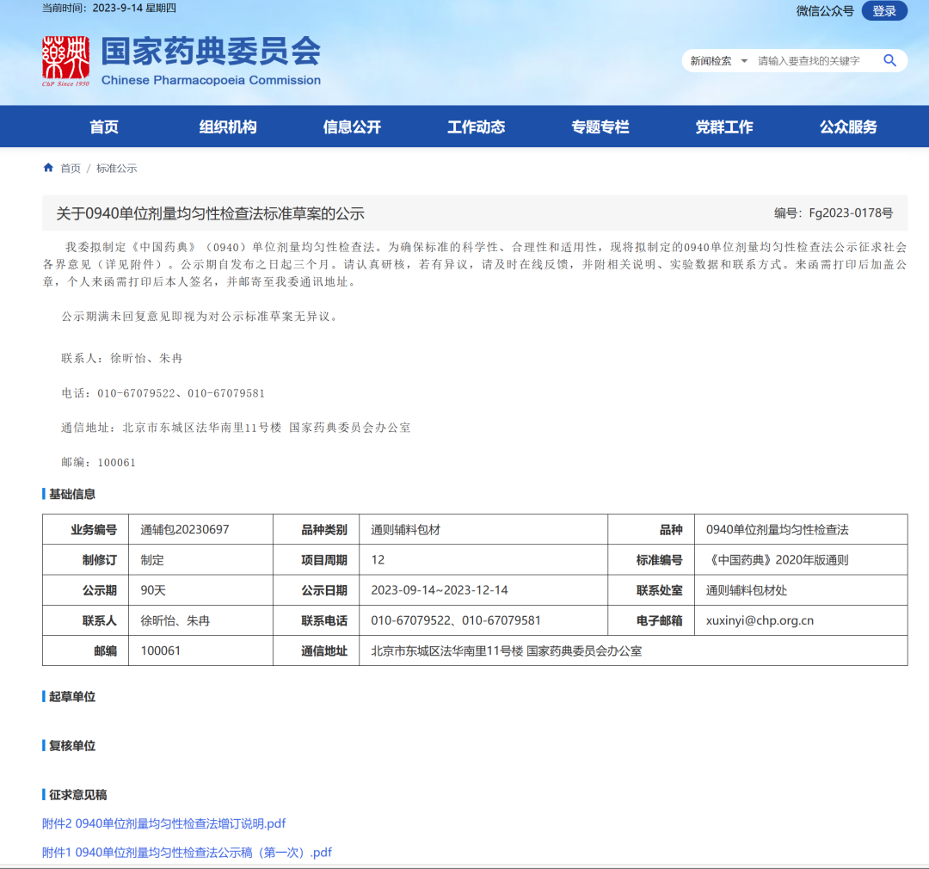The width and height of the screenshot is (929, 869).
Task: Open the 新闻检索 search type dropdown
Action: point(718,61)
